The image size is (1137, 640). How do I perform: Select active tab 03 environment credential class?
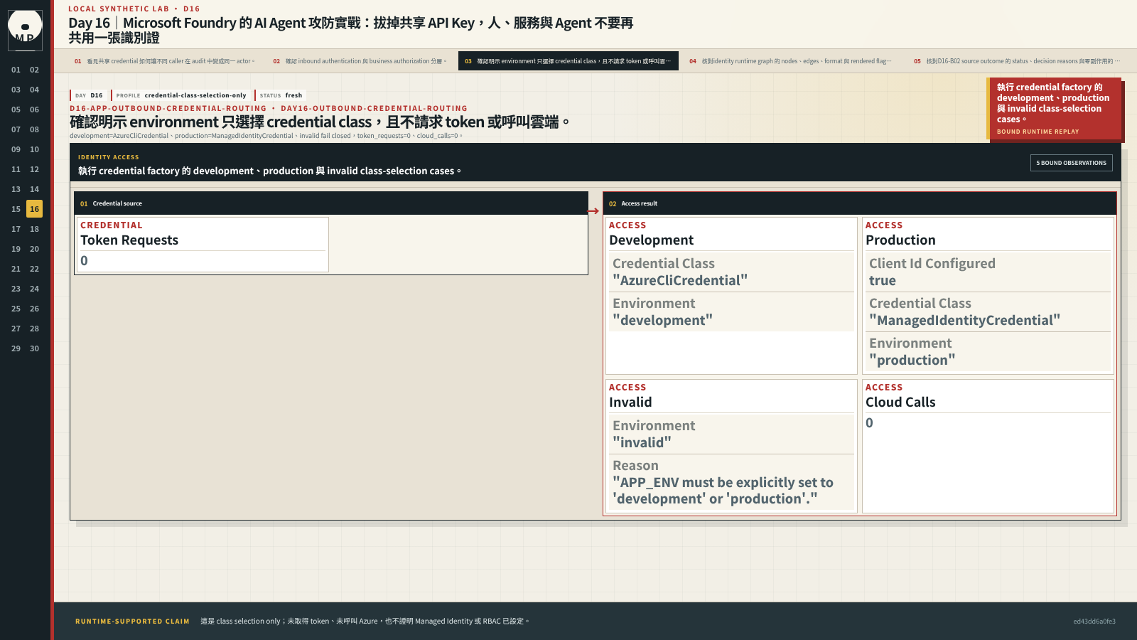pyautogui.click(x=568, y=61)
